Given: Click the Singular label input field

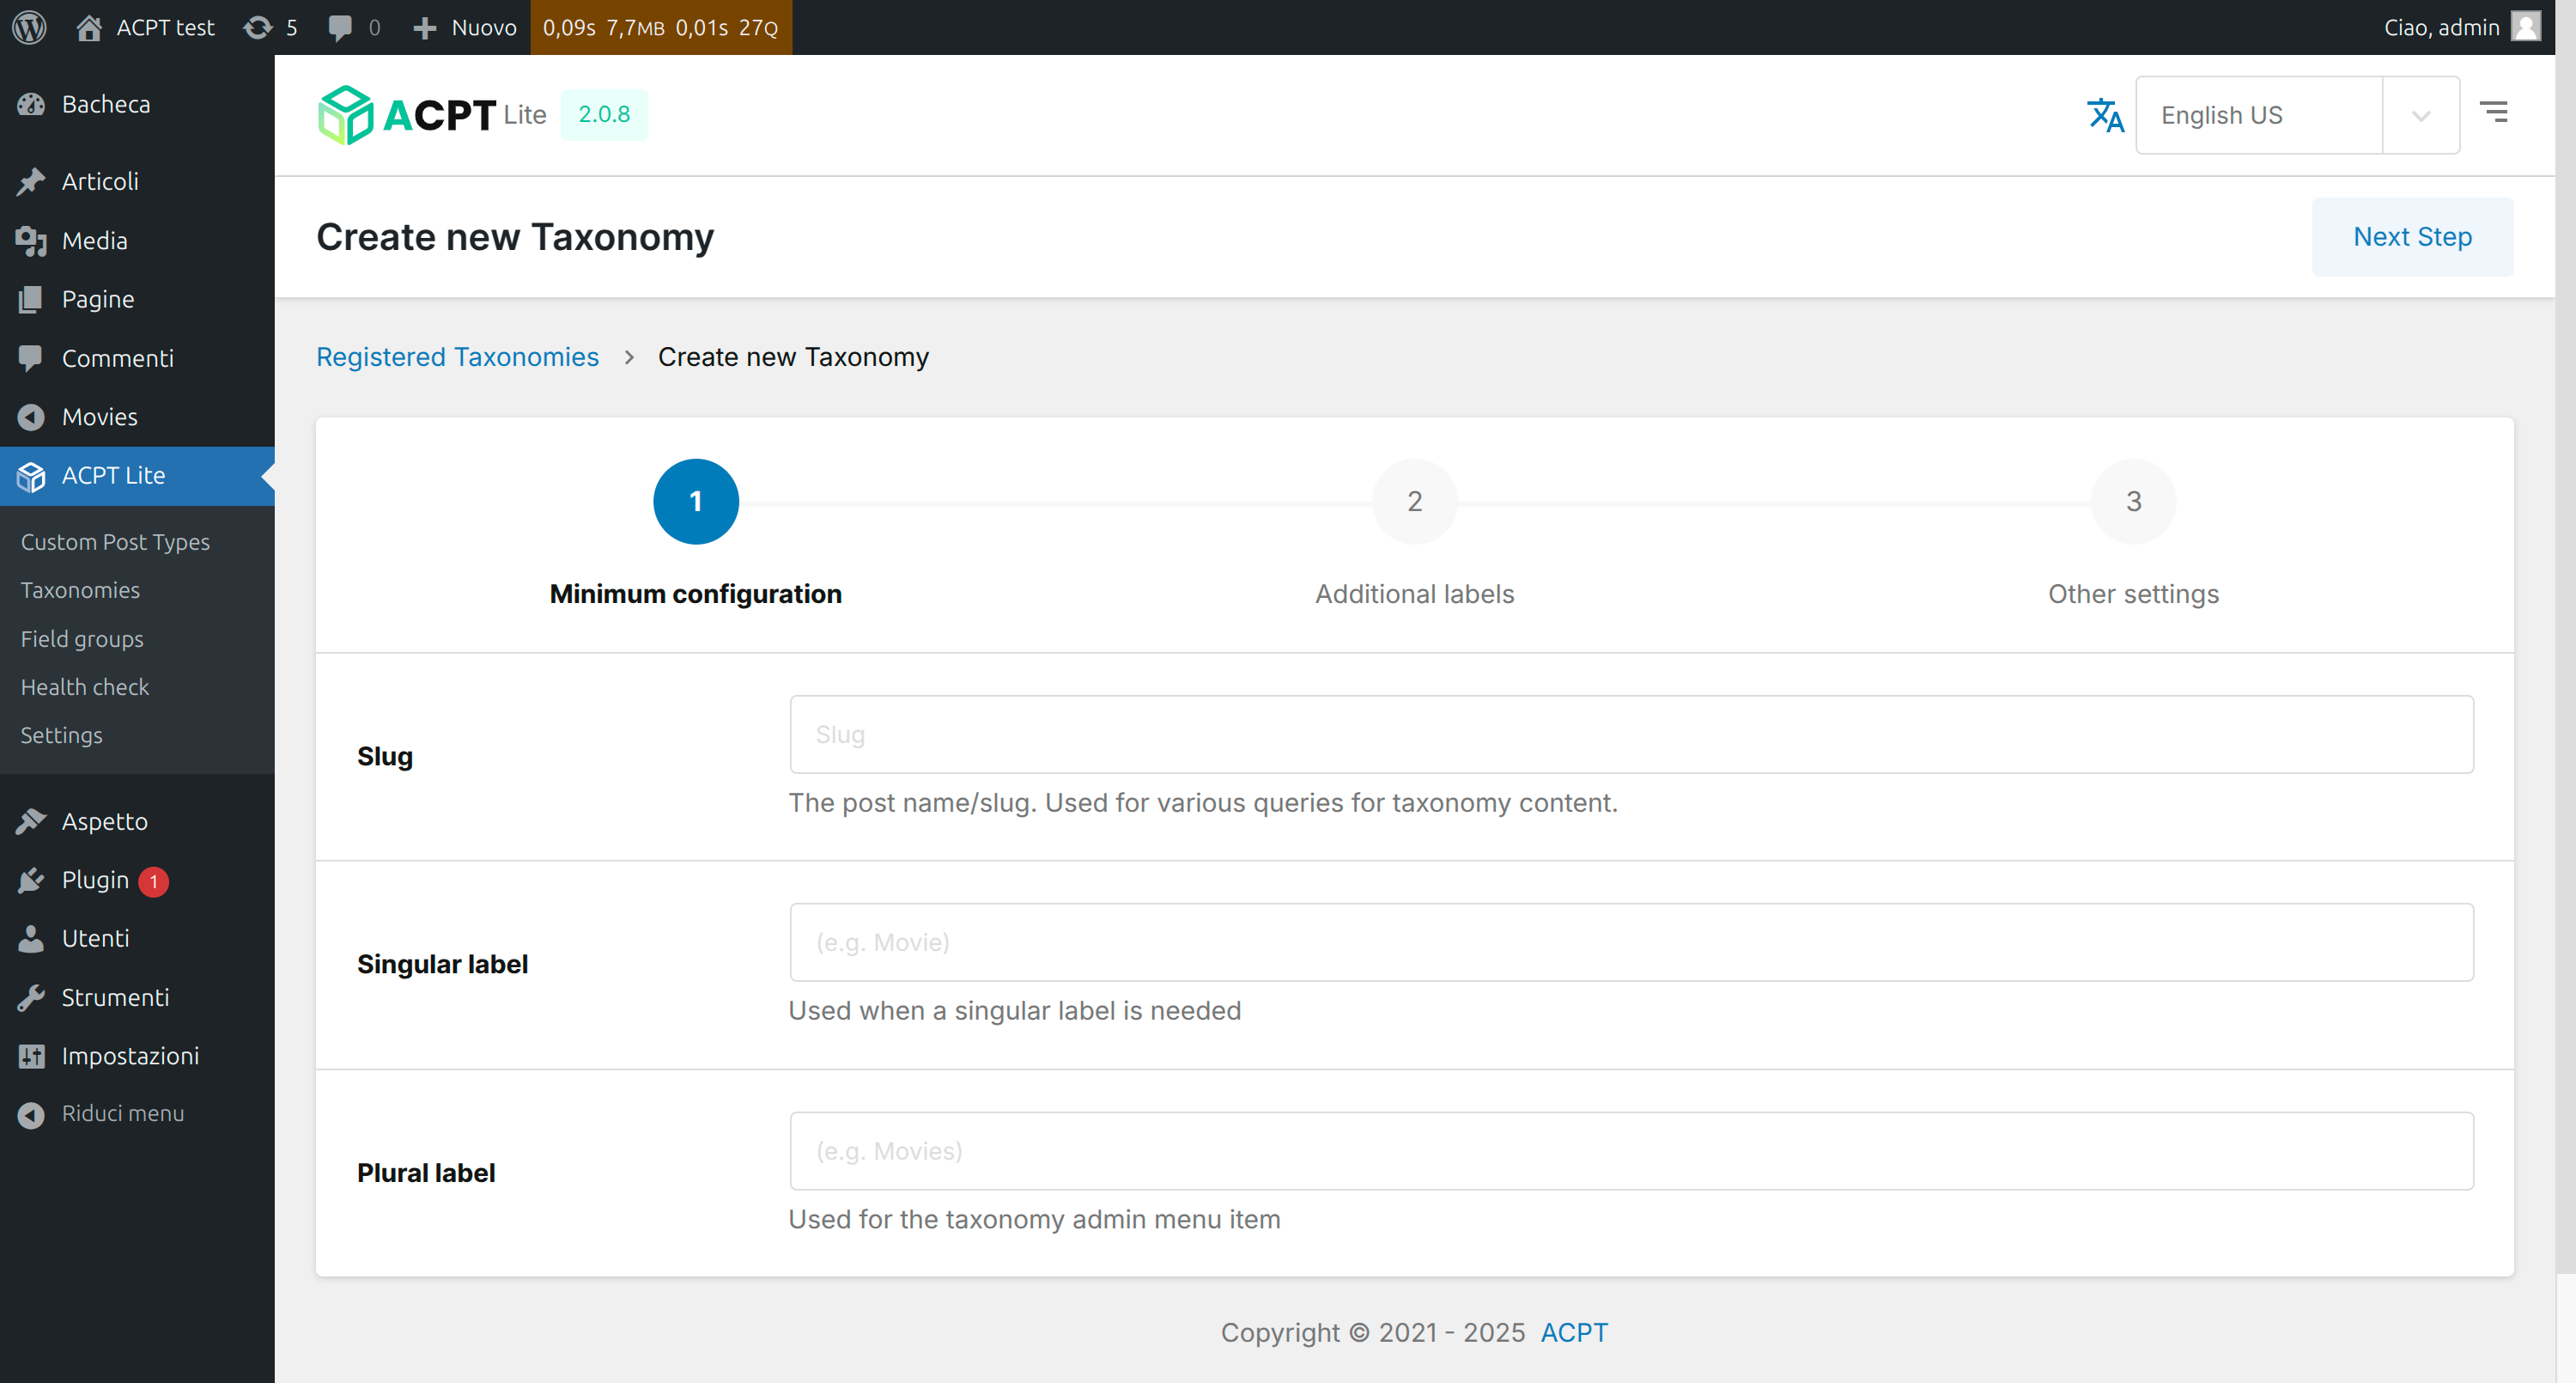Looking at the screenshot, I should pos(1631,941).
